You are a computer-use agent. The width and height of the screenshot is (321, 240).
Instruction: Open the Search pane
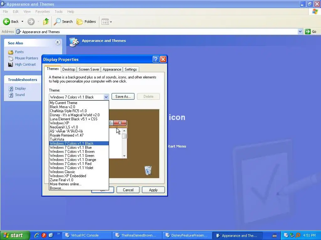[63, 22]
